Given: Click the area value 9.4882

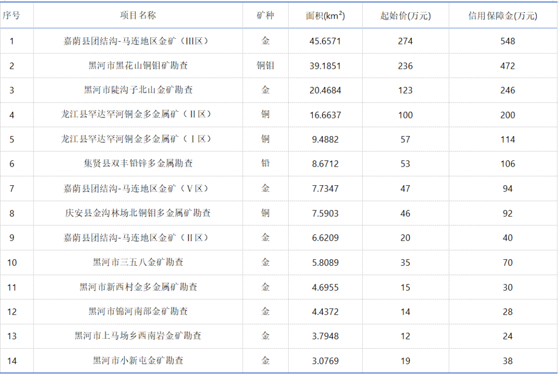Looking at the screenshot, I should pyautogui.click(x=325, y=140).
